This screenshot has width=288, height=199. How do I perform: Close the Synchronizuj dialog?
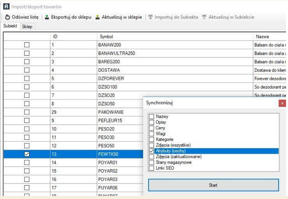[282, 103]
